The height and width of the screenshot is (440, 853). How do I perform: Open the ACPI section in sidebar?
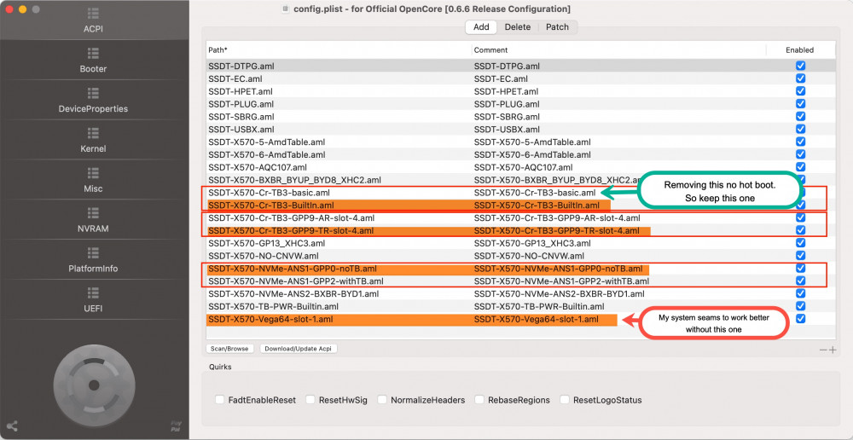pos(93,20)
